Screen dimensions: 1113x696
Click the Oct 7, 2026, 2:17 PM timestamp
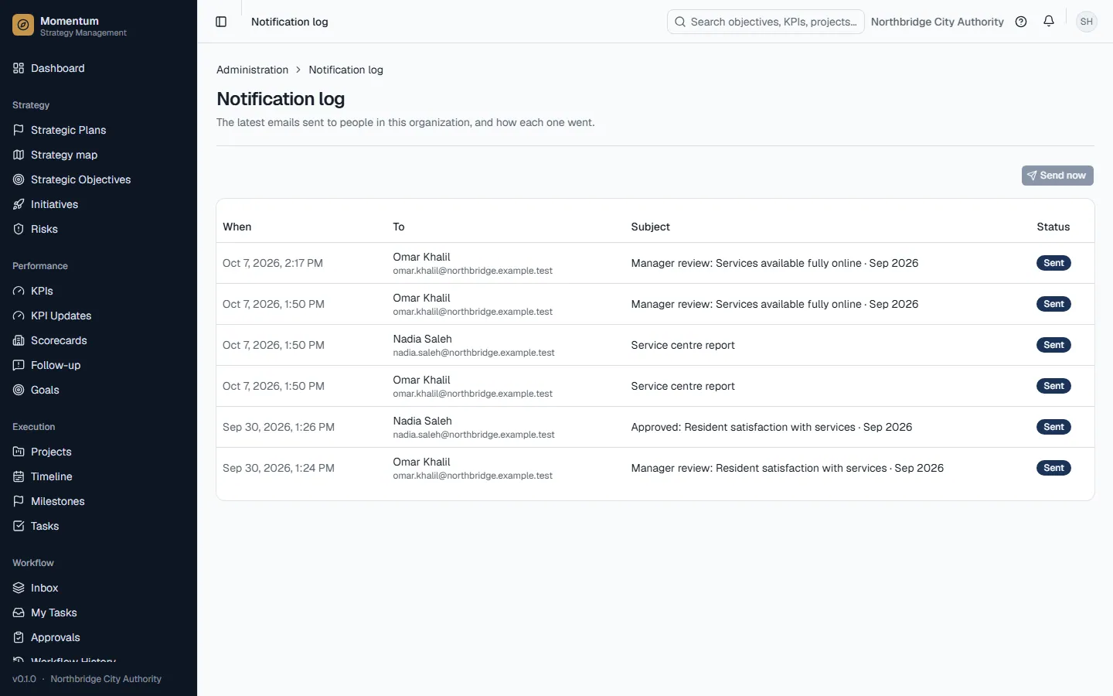click(x=273, y=263)
